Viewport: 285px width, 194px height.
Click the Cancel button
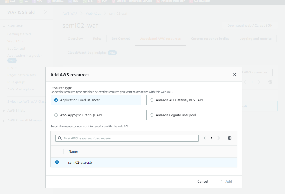pyautogui.click(x=203, y=181)
